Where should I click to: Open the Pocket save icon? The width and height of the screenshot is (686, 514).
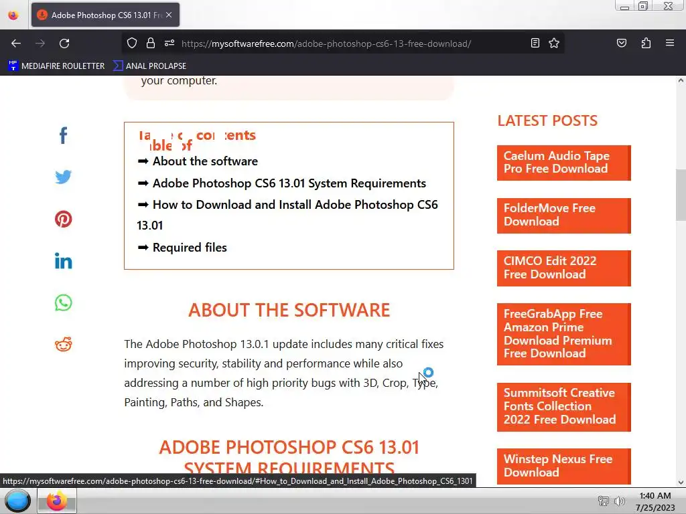click(621, 43)
